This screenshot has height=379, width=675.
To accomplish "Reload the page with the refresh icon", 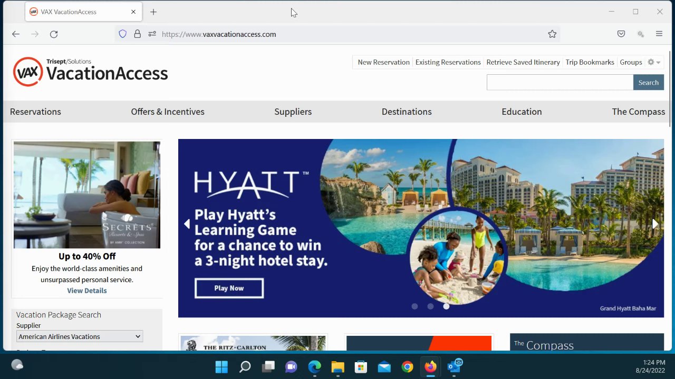I will [54, 34].
